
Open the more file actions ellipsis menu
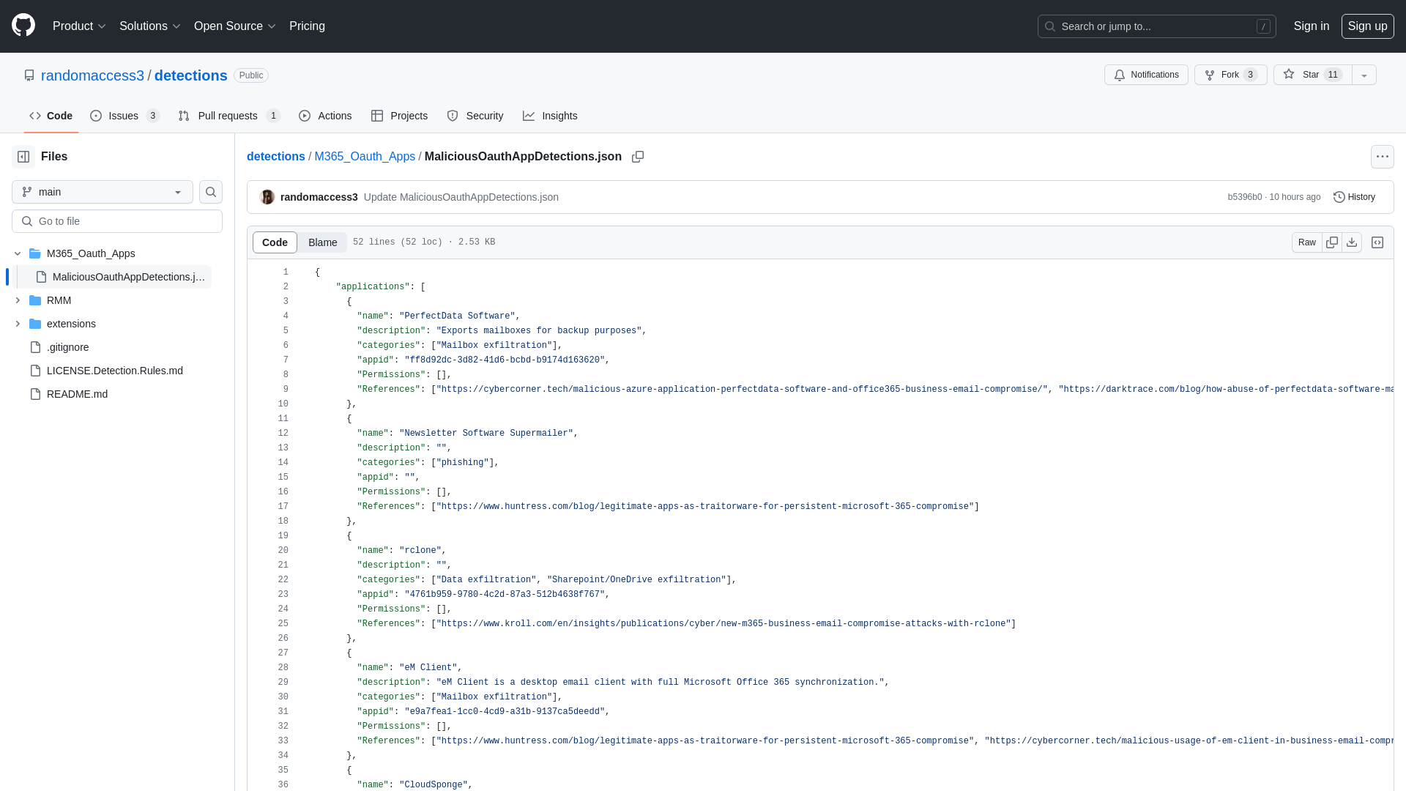pyautogui.click(x=1383, y=157)
